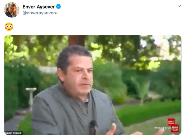Click the red Cüneyt Özdemir channel logo
This screenshot has width=186, height=140.
click(171, 122)
